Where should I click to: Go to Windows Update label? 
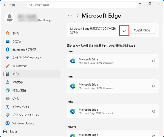23,123
